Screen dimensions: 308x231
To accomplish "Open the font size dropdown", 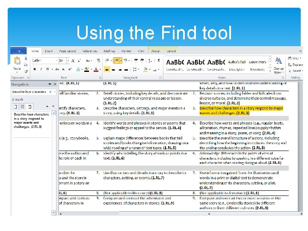I will coord(68,61).
